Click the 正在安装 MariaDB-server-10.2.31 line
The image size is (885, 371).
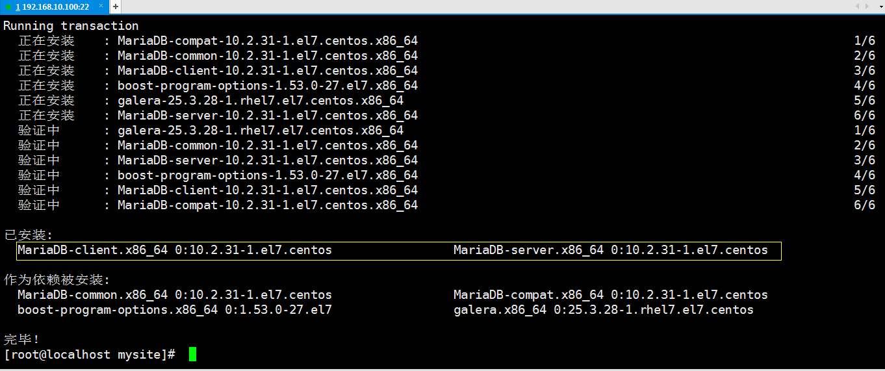point(447,116)
